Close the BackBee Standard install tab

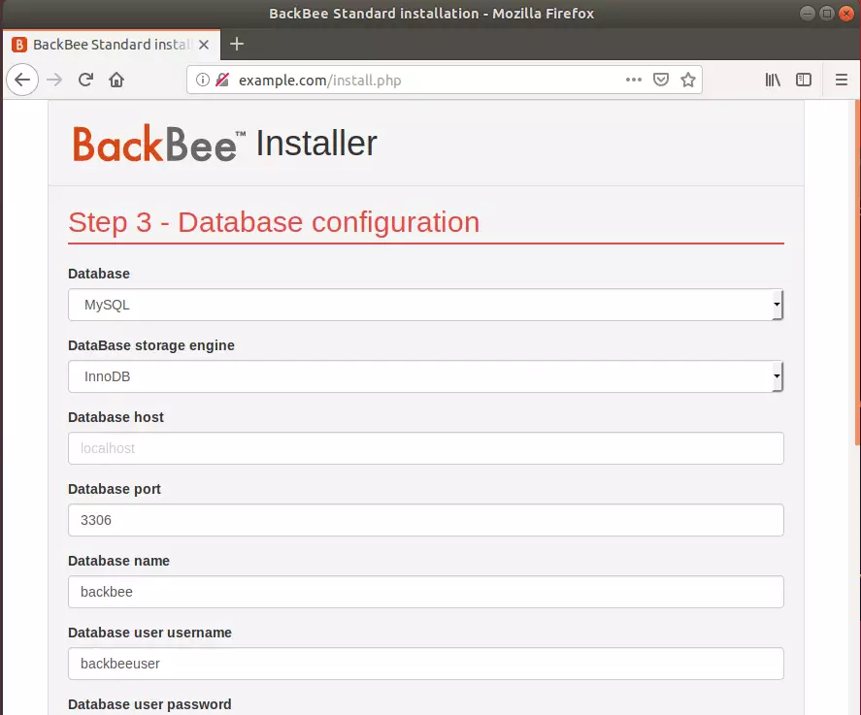204,45
